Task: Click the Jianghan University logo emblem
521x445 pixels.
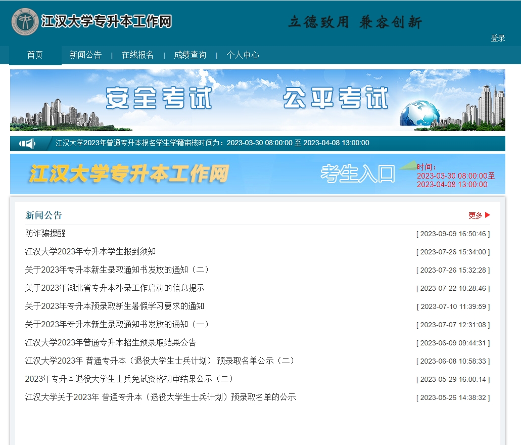Action: [x=25, y=22]
